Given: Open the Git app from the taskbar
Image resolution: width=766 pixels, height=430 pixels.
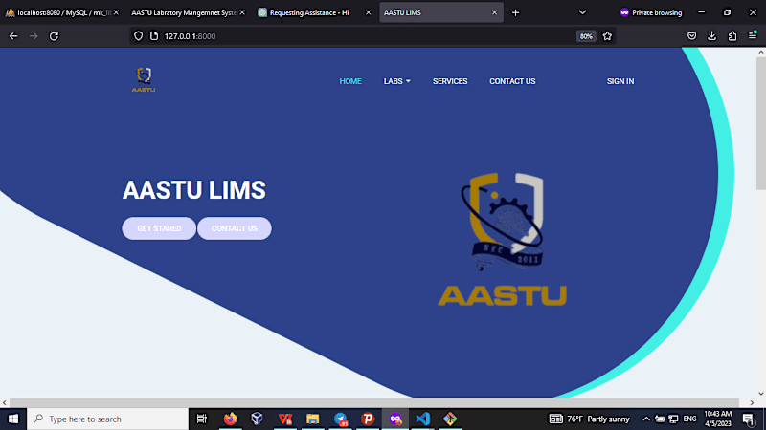Looking at the screenshot, I should tap(450, 419).
